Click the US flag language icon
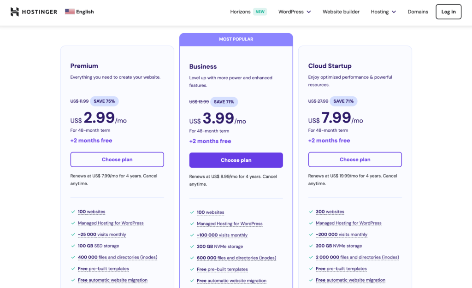 pos(70,12)
